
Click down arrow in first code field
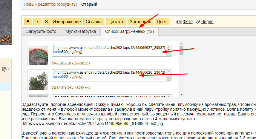coord(169,50)
